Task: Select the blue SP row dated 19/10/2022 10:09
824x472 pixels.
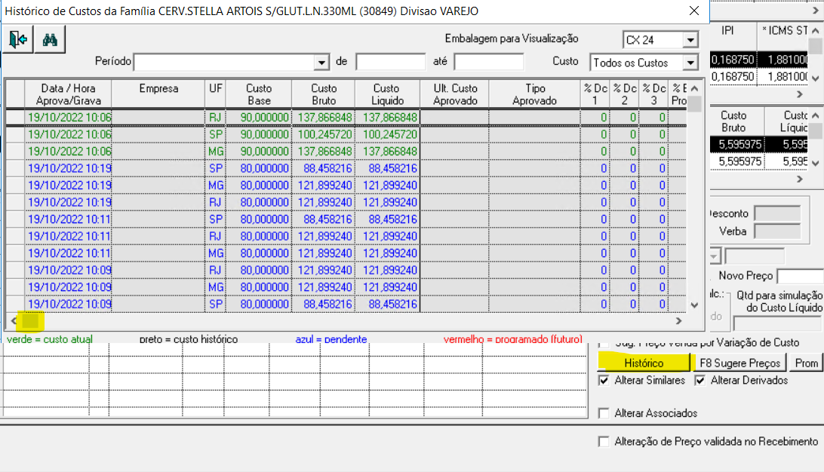Action: [x=346, y=304]
